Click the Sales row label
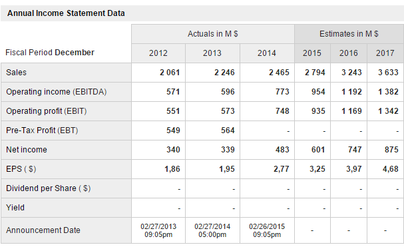The width and height of the screenshot is (404, 249). click(x=16, y=73)
